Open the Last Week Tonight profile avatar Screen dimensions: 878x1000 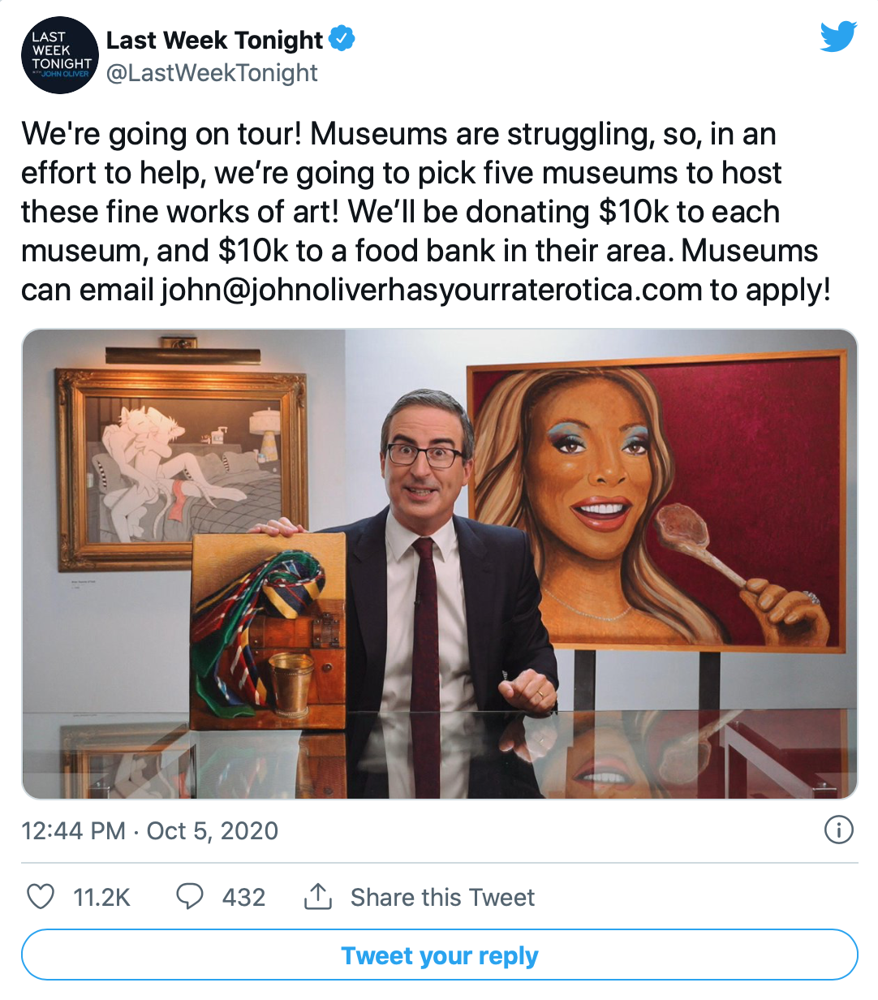pos(59,55)
